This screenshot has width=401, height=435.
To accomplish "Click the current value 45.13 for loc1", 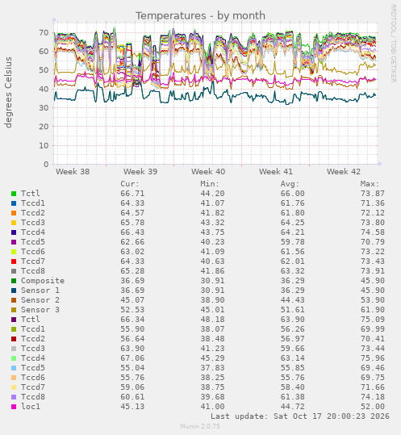I will [x=132, y=407].
